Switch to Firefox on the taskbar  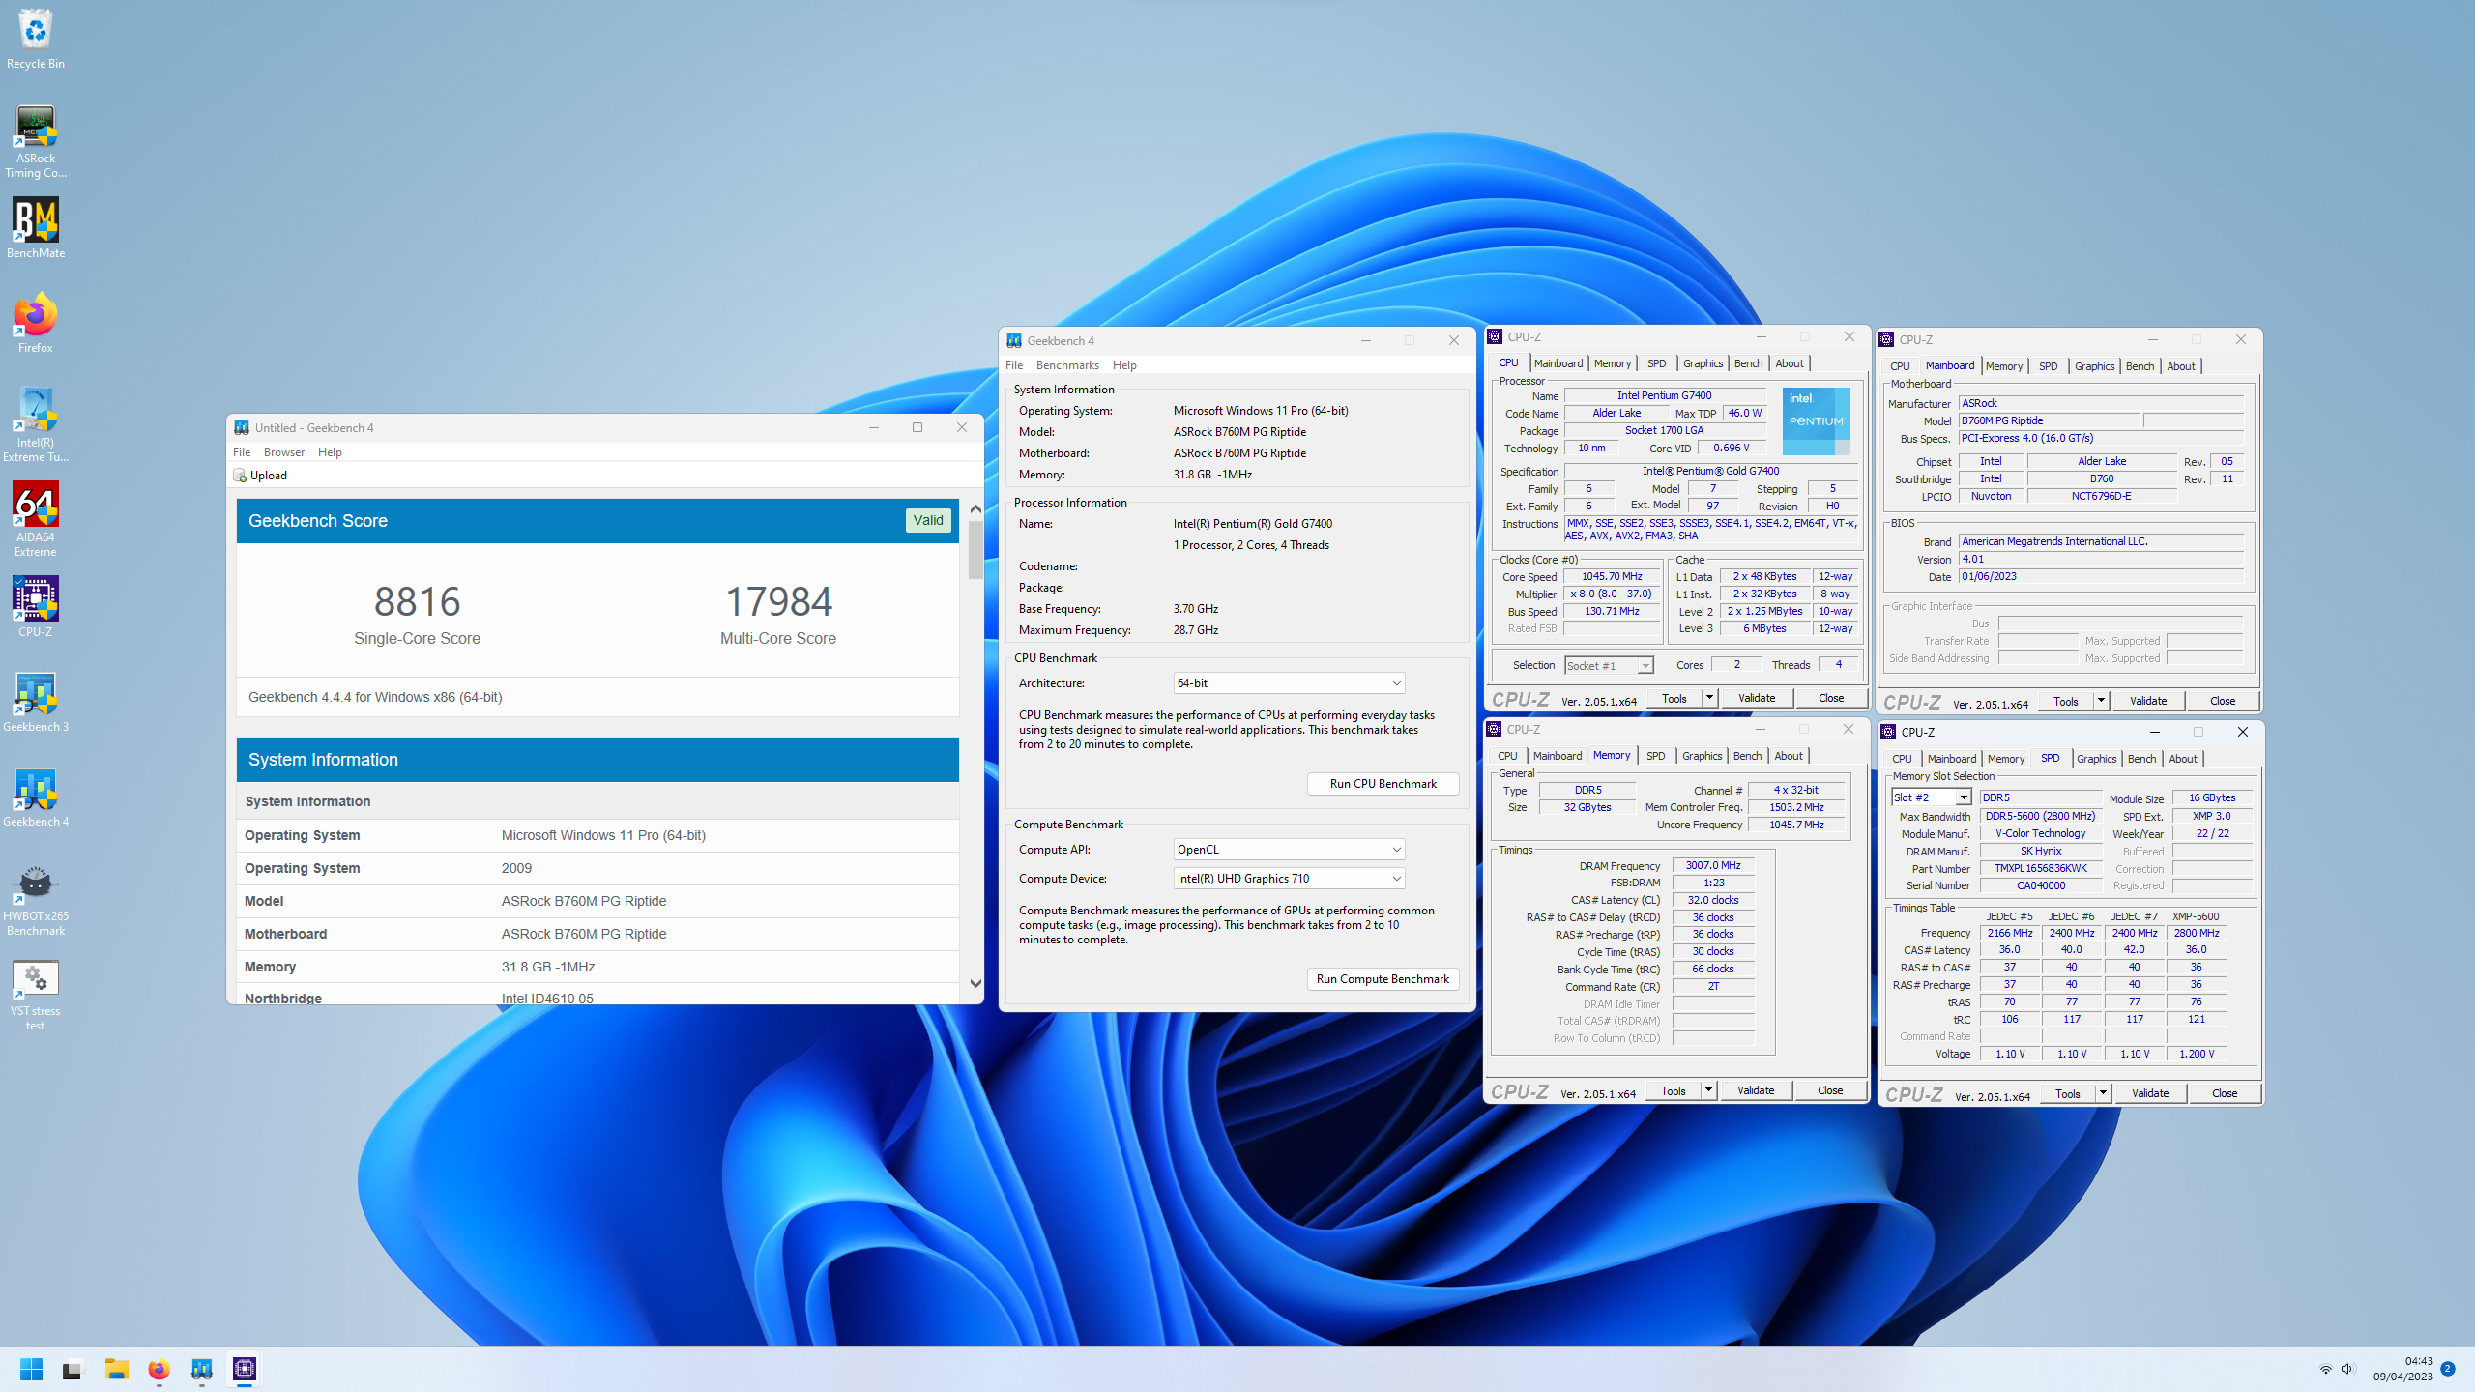point(160,1369)
